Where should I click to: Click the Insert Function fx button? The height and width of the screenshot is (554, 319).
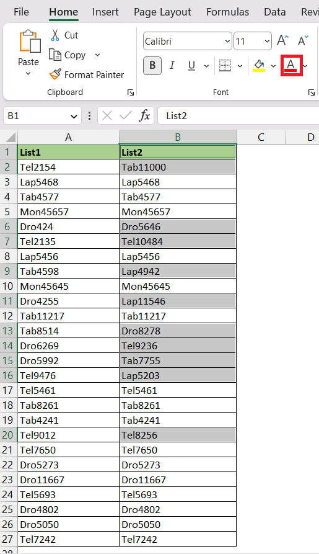pyautogui.click(x=144, y=115)
